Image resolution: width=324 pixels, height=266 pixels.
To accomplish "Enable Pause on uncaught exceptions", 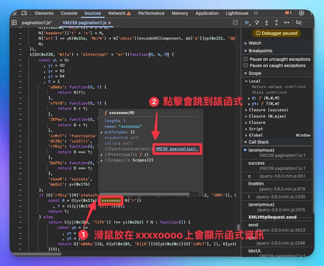I will coord(246,59).
